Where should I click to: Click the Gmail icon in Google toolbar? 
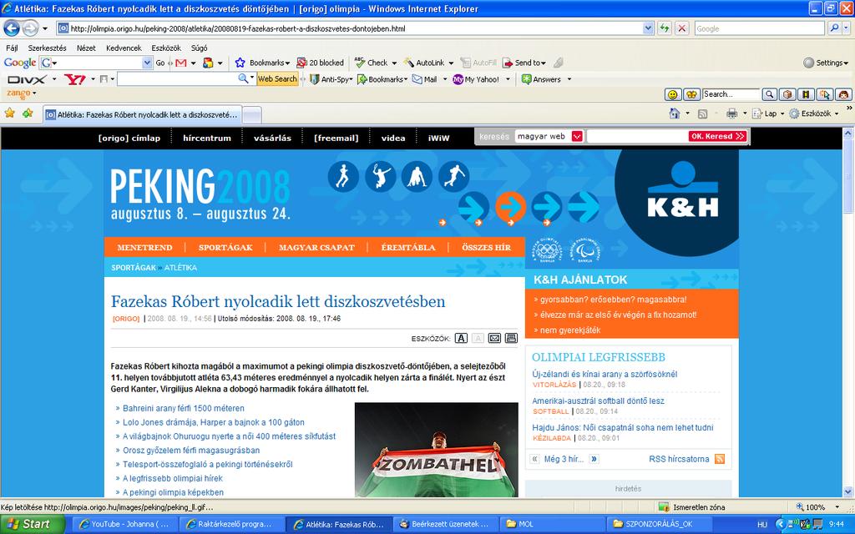[181, 63]
